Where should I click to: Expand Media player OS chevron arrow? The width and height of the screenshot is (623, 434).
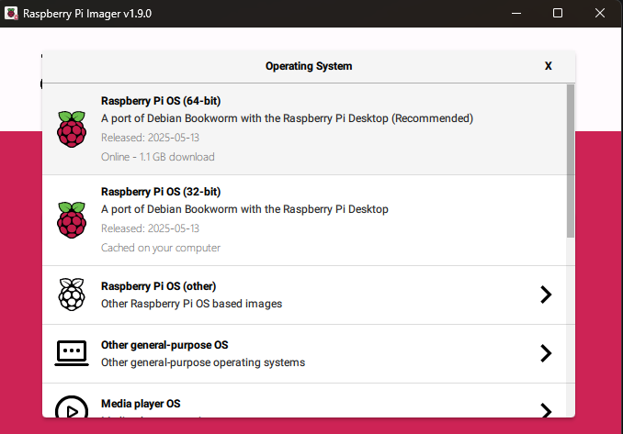pyautogui.click(x=547, y=410)
